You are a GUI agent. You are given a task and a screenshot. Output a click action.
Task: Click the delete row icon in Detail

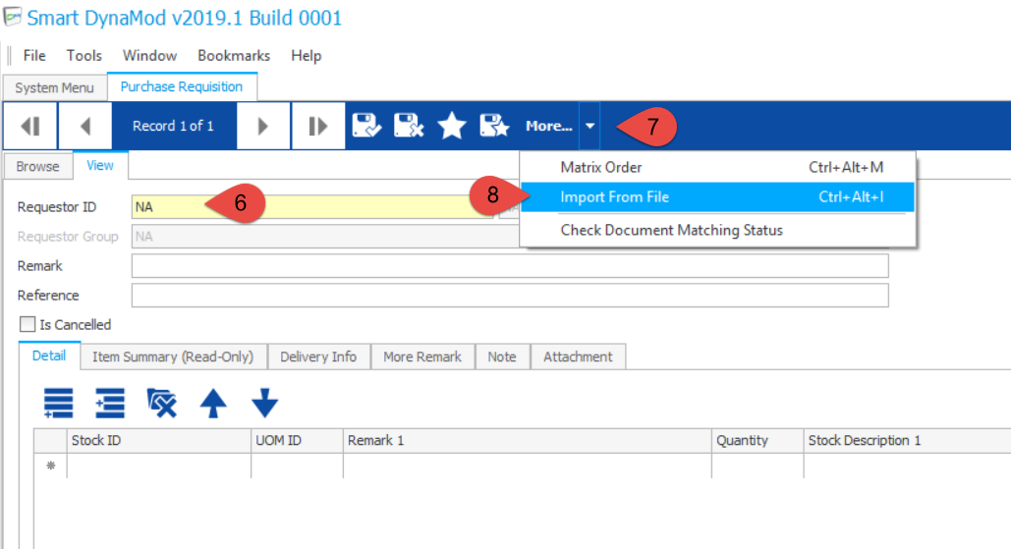(x=161, y=404)
